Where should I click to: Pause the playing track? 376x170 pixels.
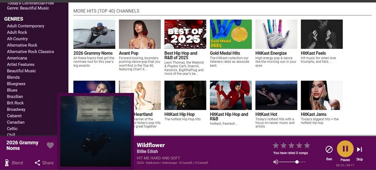(x=345, y=149)
